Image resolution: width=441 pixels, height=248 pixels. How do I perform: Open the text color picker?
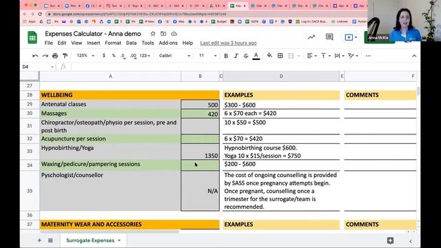click(x=256, y=56)
